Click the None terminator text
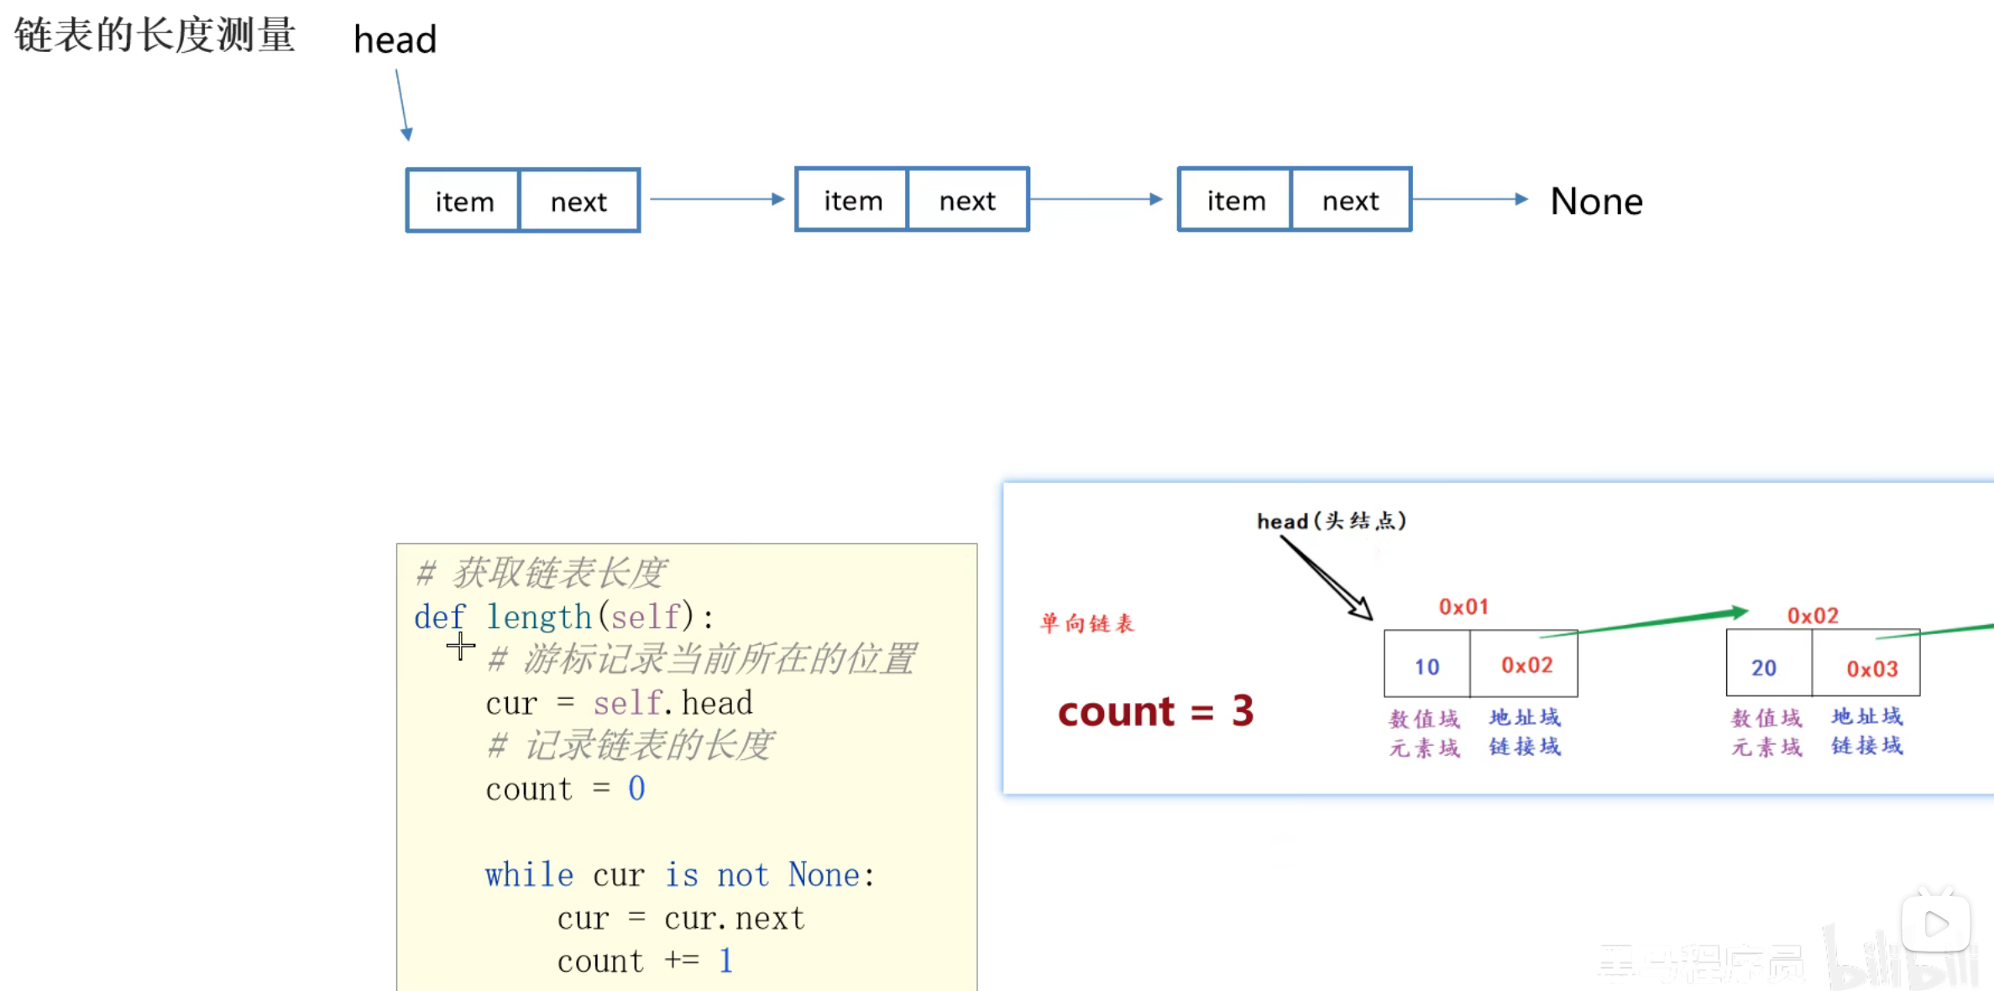Viewport: 1994px width, 991px height. pyautogui.click(x=1595, y=202)
